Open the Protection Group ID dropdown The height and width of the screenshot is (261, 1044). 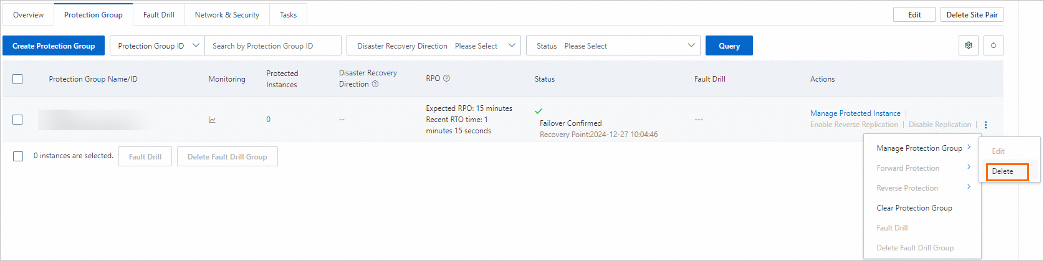(x=157, y=45)
